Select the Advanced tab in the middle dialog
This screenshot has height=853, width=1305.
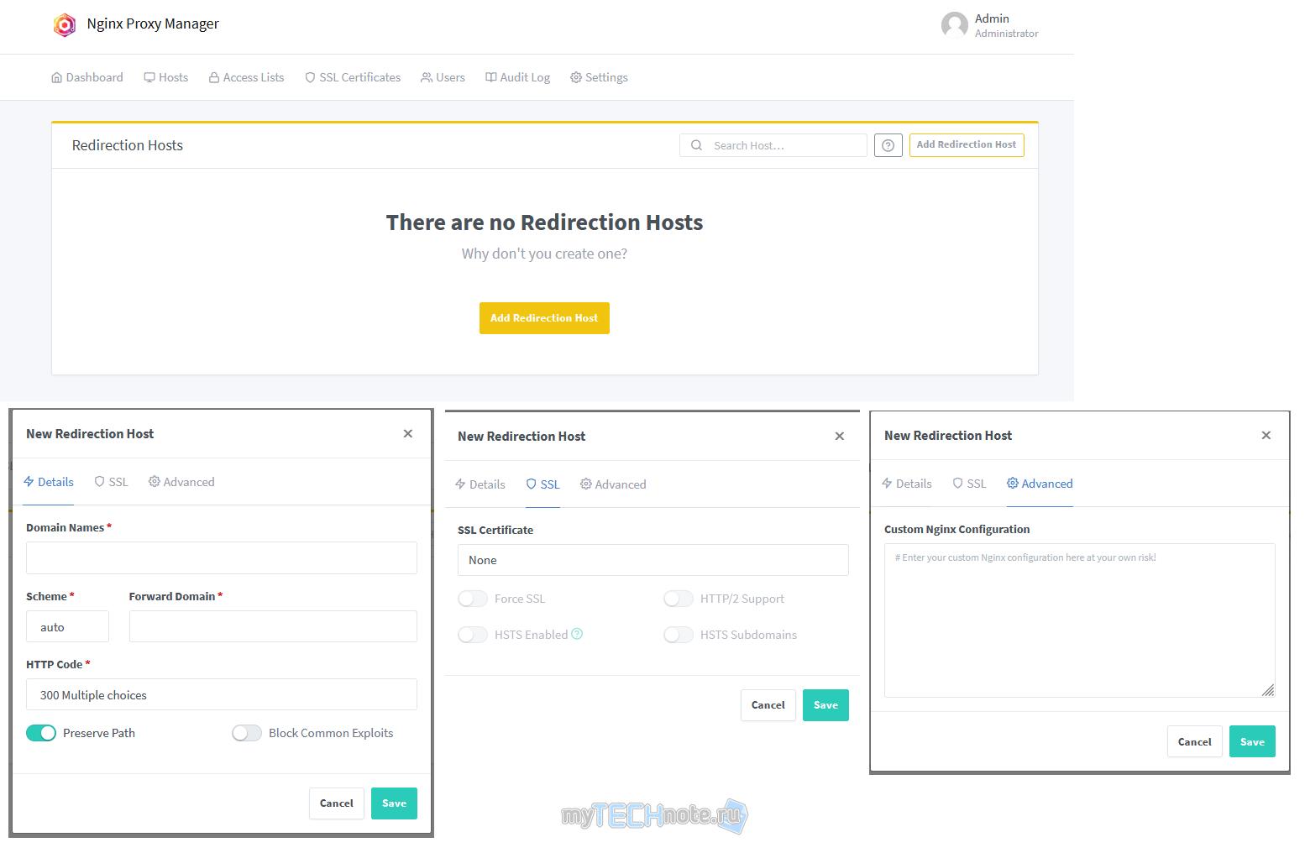[613, 484]
